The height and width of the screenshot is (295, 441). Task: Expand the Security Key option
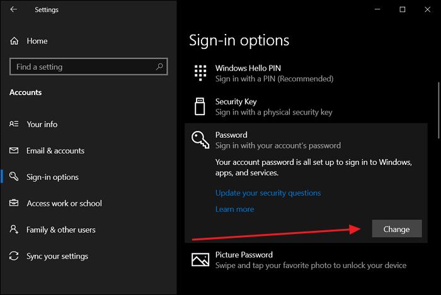[306, 107]
